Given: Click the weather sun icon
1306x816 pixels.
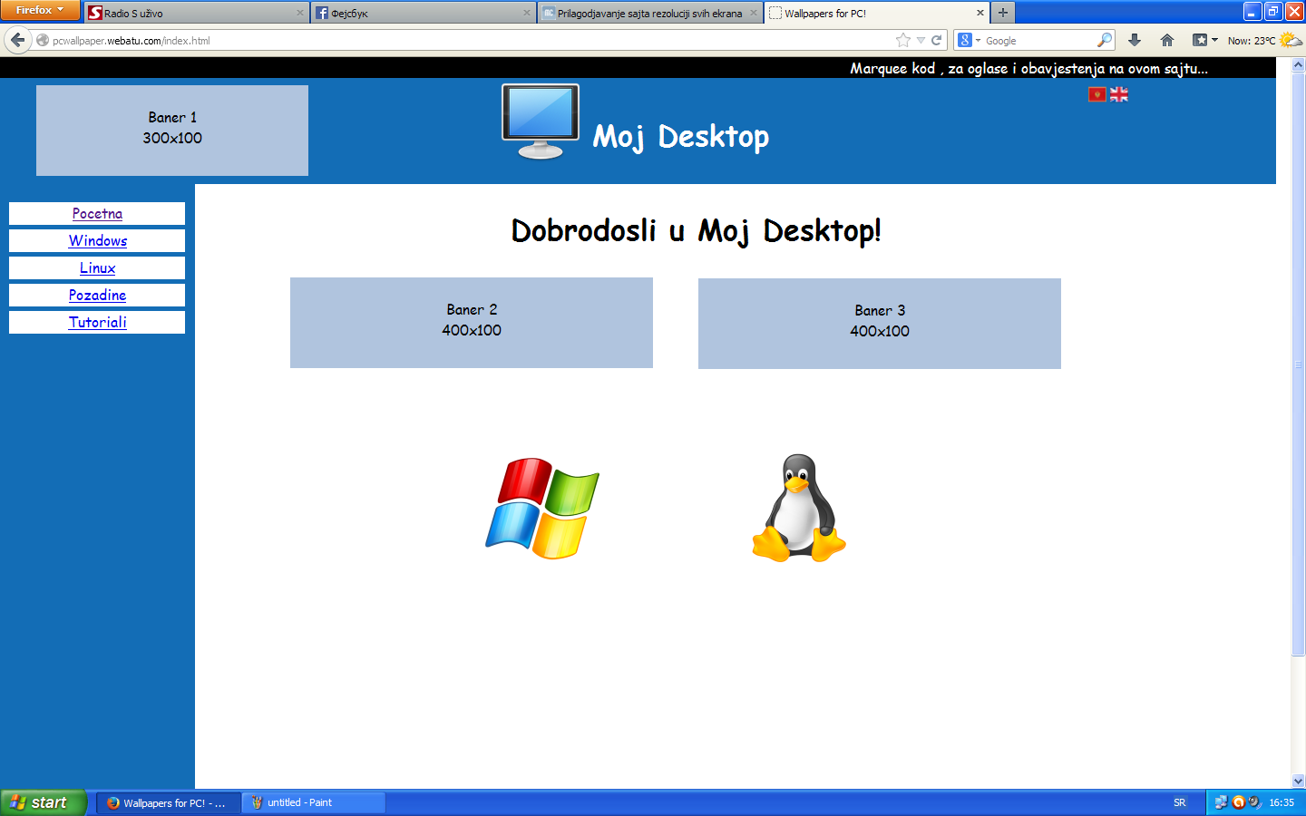Looking at the screenshot, I should click(1291, 40).
